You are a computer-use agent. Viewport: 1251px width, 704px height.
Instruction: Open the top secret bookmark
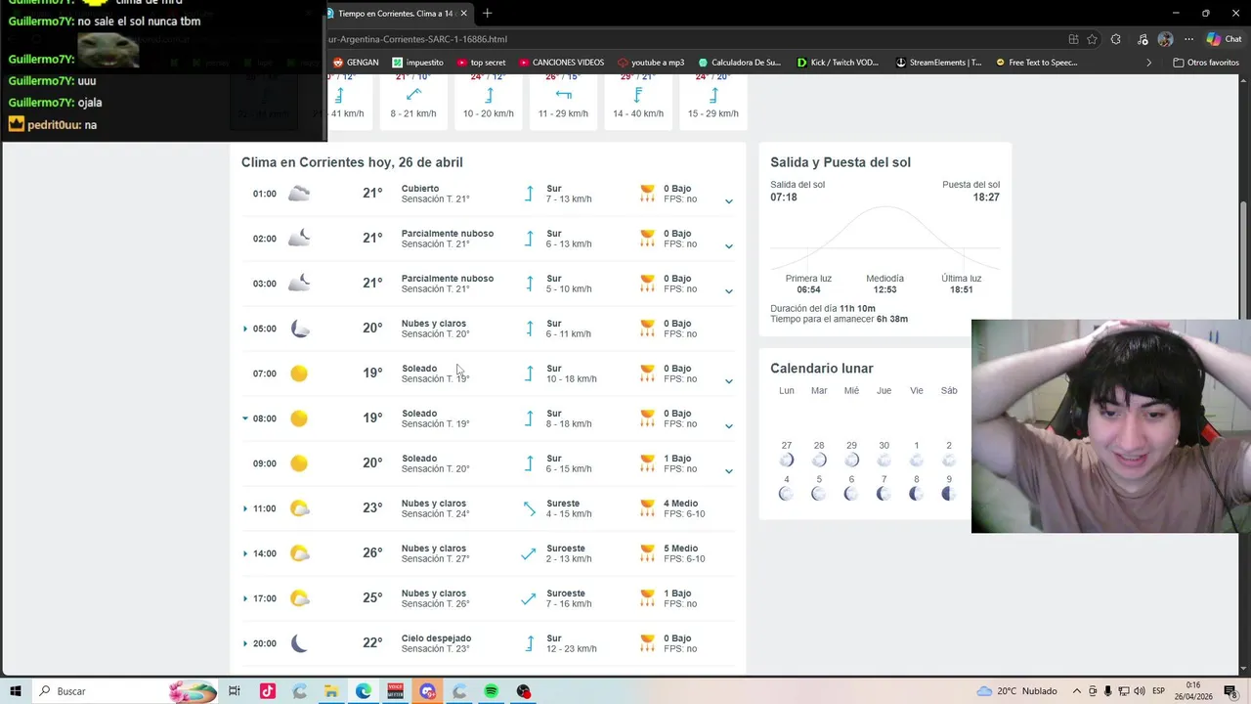tap(481, 63)
